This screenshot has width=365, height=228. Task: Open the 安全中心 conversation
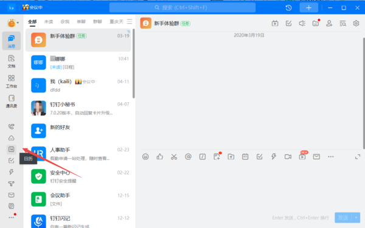[x=78, y=176]
